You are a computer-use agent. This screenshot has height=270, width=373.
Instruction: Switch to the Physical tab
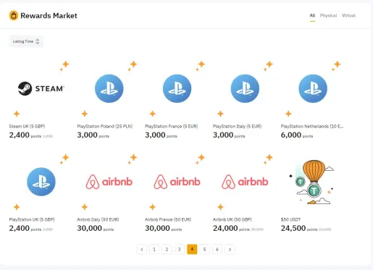(328, 15)
